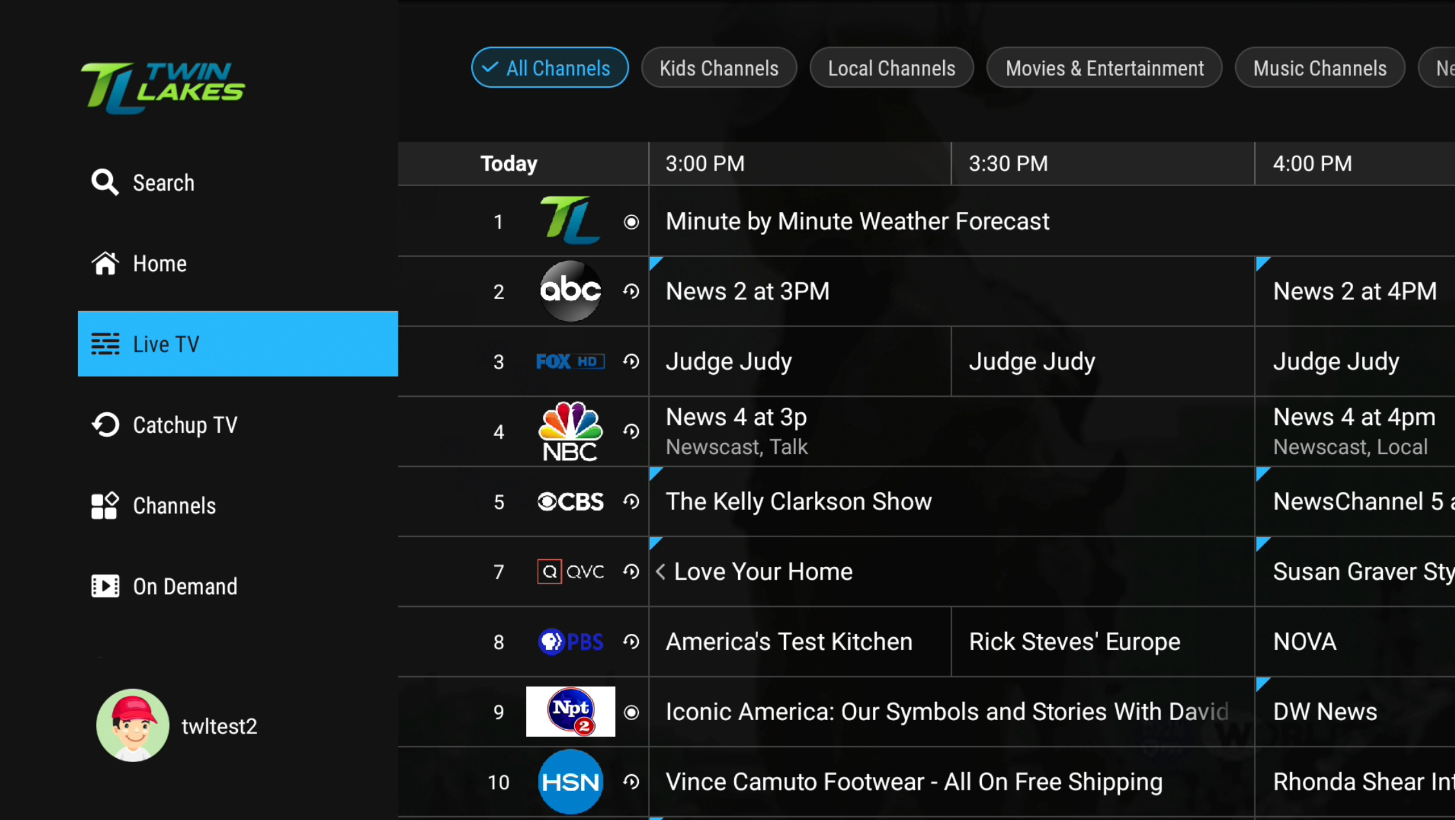Select Susan Graver Style program on QVC
This screenshot has width=1455, height=820.
1355,571
